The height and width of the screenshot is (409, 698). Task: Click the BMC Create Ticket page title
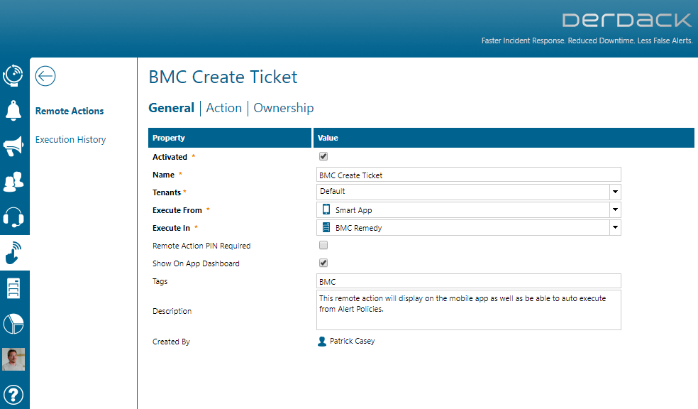point(223,77)
